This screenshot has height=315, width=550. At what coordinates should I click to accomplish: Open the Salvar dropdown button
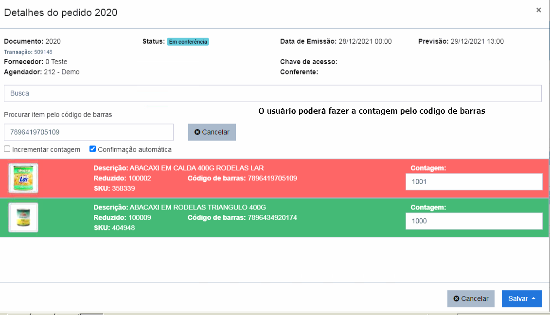(522, 299)
